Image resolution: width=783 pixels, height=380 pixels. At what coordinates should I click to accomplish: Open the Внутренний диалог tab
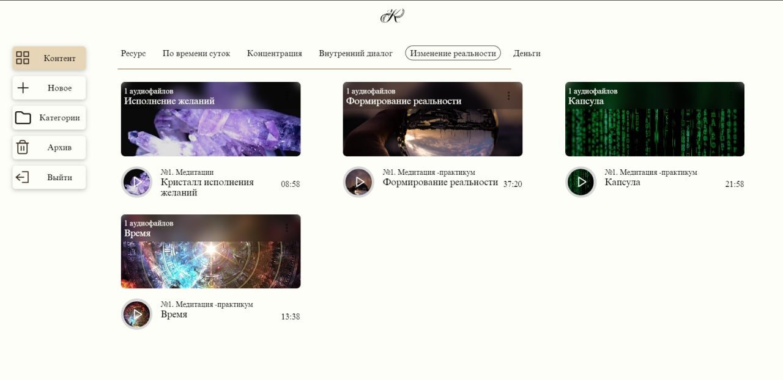tap(355, 53)
